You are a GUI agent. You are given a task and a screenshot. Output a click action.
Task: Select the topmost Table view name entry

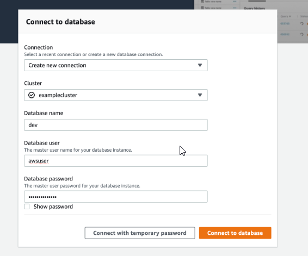pyautogui.click(x=213, y=2)
